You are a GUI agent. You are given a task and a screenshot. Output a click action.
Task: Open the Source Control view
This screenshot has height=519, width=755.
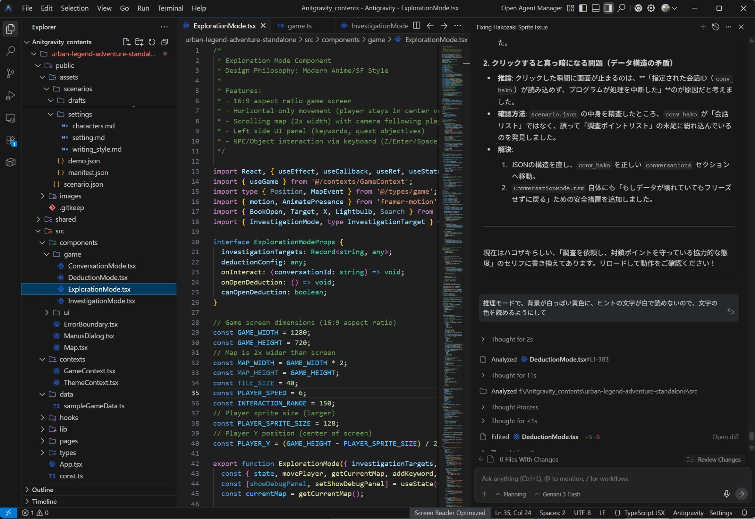10,73
